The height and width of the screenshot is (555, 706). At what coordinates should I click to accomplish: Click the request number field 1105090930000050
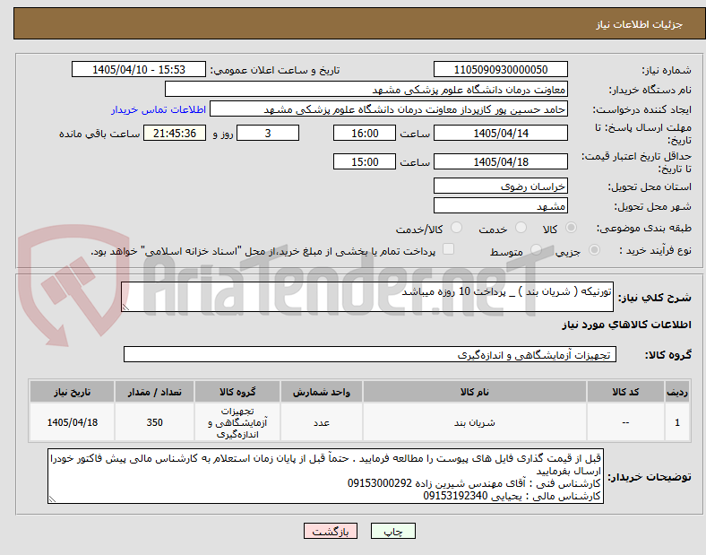[x=500, y=69]
